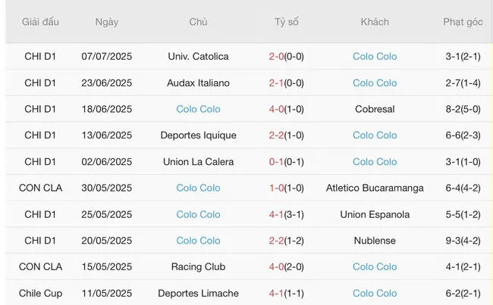Select the Chile Cup league label
This screenshot has height=305, width=493.
click(x=40, y=293)
